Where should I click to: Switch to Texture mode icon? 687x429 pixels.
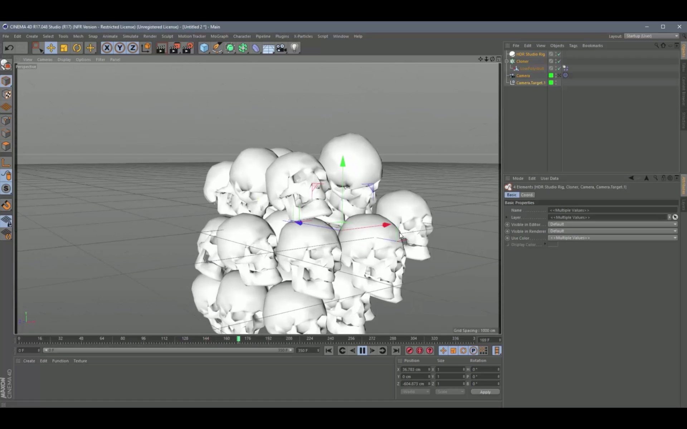coord(6,94)
